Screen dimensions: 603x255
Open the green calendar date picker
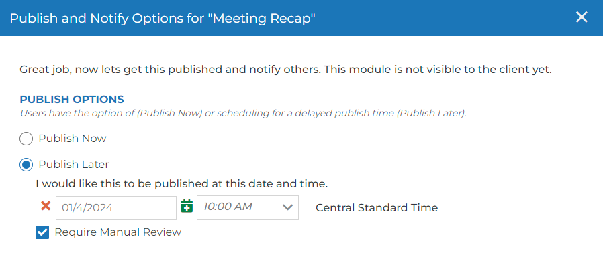tap(187, 206)
